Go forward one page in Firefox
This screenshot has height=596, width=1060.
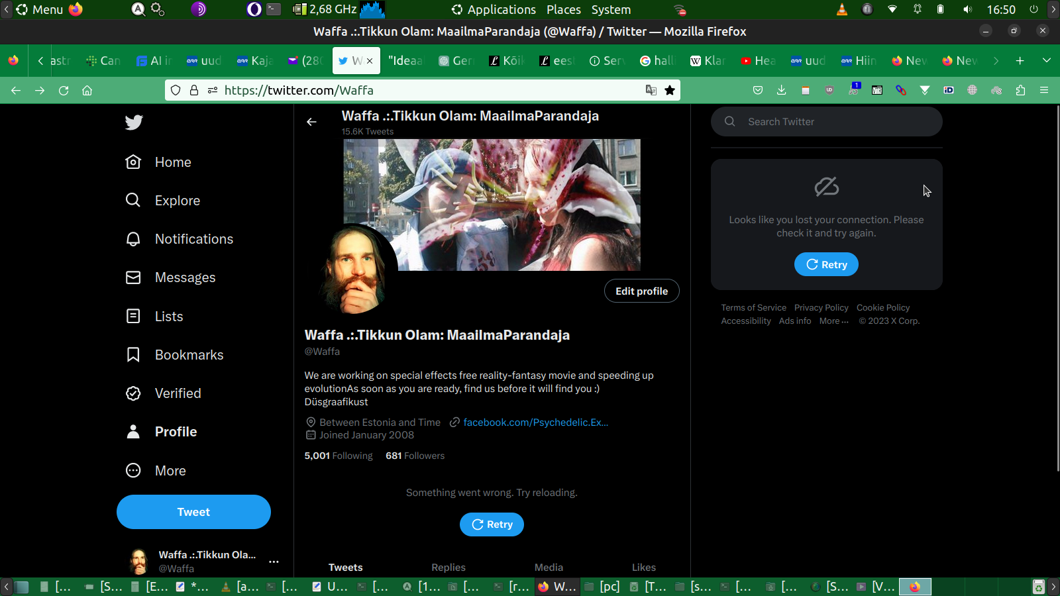(x=40, y=90)
